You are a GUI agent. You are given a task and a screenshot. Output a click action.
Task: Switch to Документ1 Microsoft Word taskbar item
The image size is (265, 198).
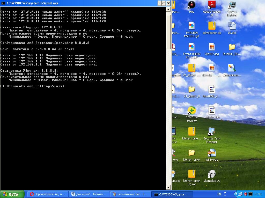89,194
